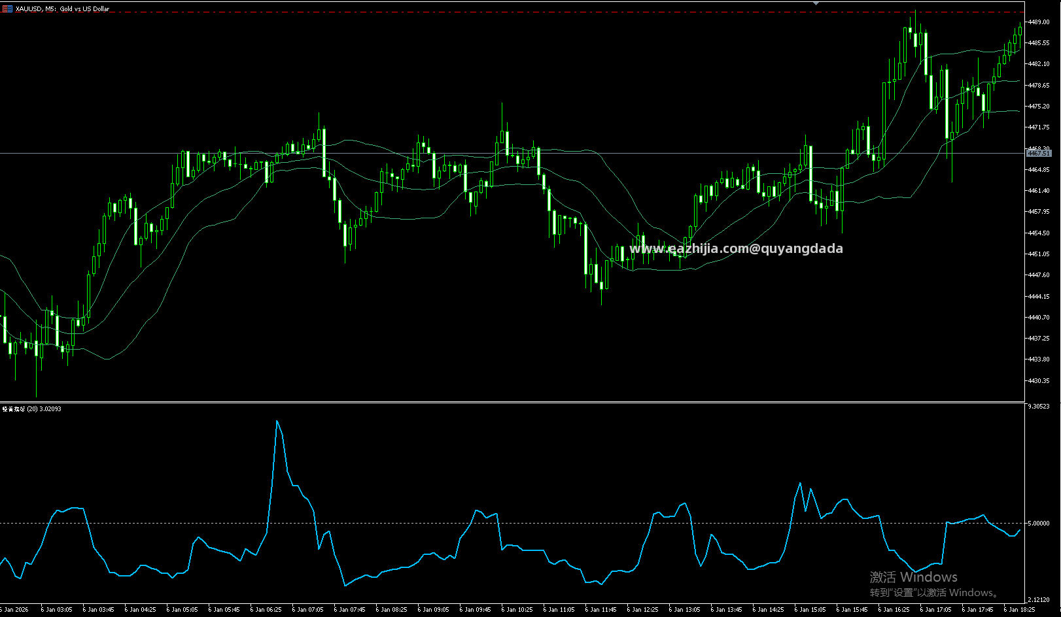Click time label "6 Jan 11:05"
The height and width of the screenshot is (617, 1061).
point(559,610)
